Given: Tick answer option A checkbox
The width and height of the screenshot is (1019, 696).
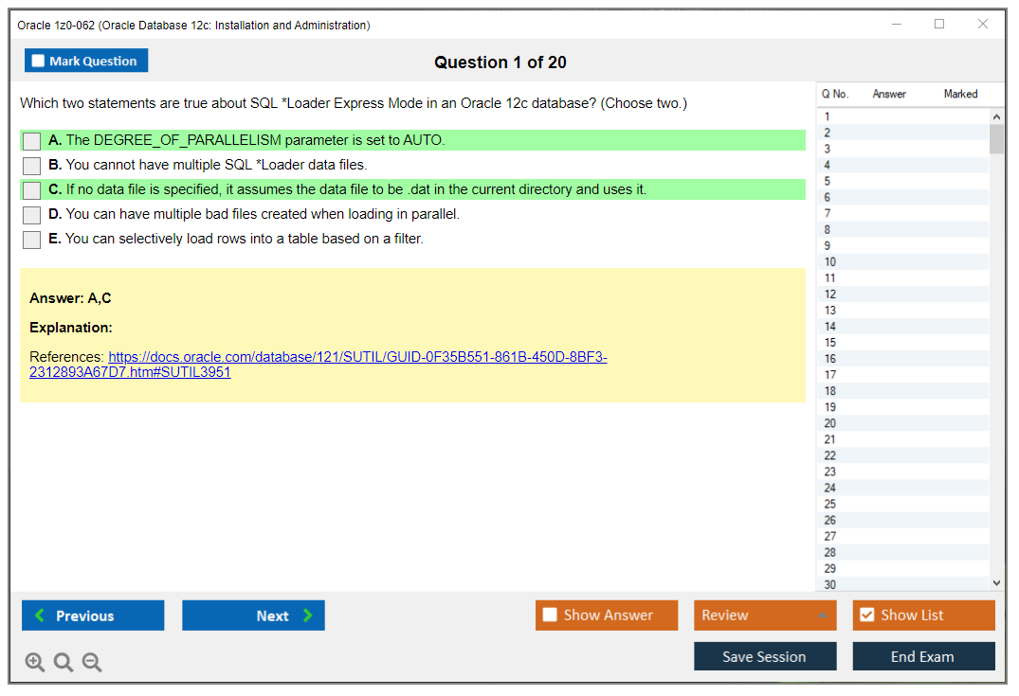Looking at the screenshot, I should pos(31,141).
